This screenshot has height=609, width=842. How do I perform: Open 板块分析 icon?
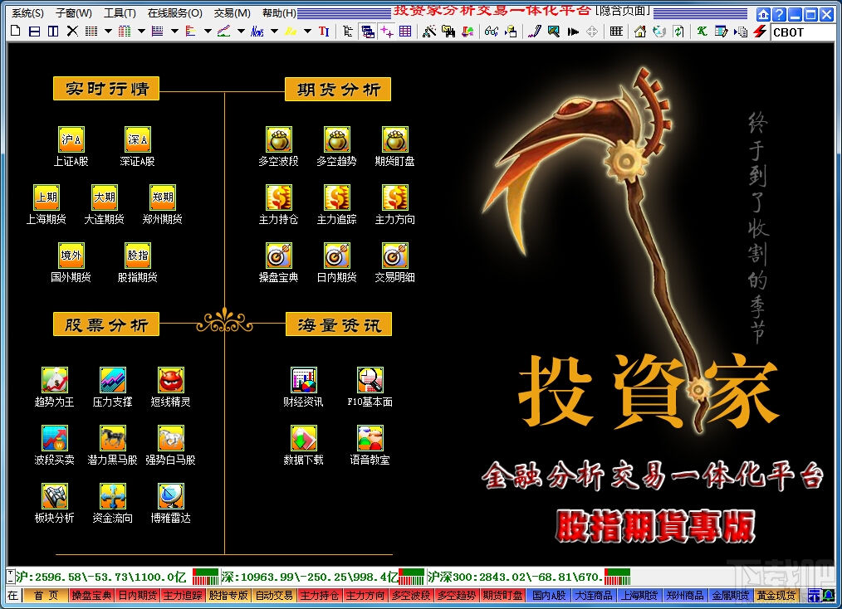tap(55, 496)
